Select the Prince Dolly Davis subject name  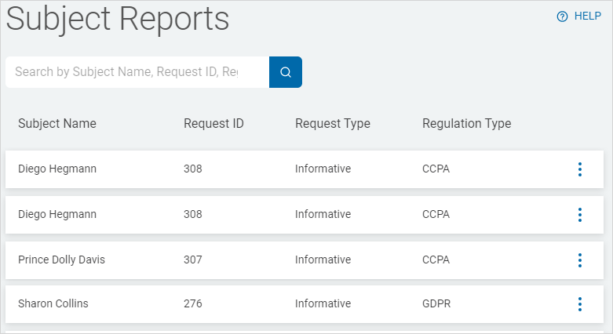tap(61, 260)
